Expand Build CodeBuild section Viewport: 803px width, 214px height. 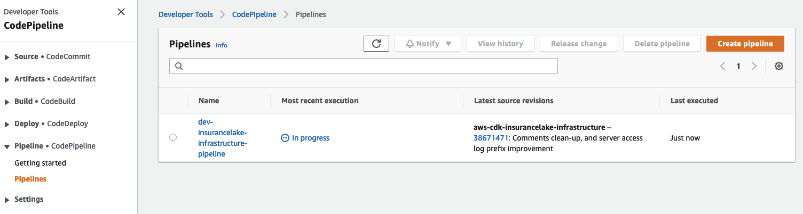point(7,102)
